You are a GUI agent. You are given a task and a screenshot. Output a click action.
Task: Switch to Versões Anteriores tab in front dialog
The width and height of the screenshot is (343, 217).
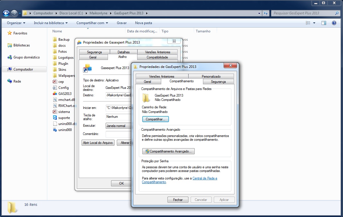pos(162,77)
